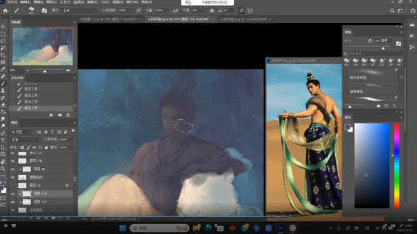
Task: Toggle lock all padlock icon
Action: pyautogui.click(x=46, y=147)
